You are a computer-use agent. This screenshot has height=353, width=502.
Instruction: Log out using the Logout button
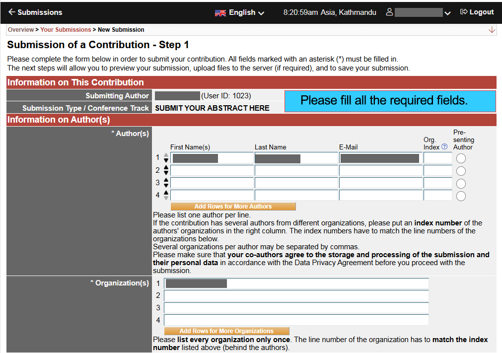(x=477, y=12)
